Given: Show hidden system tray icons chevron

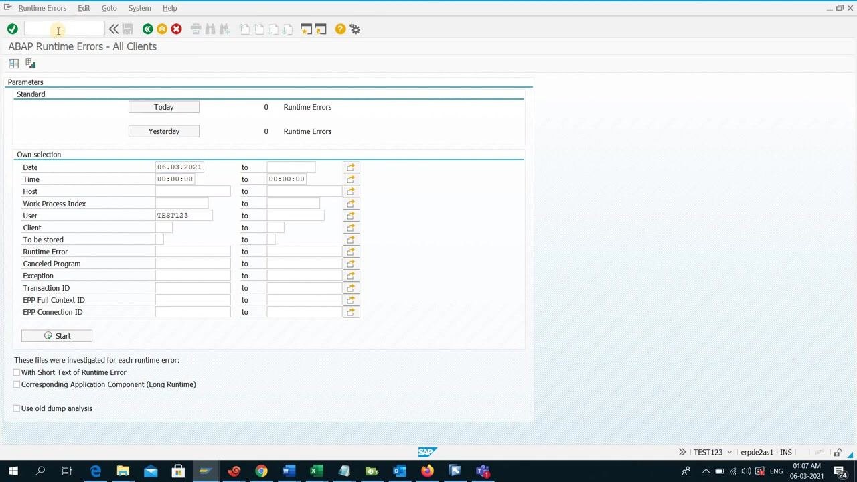Looking at the screenshot, I should (705, 471).
